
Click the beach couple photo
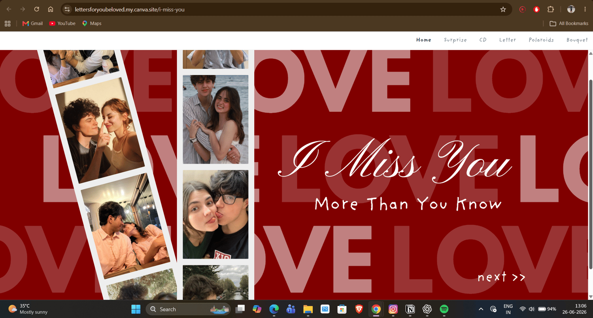[x=215, y=119]
